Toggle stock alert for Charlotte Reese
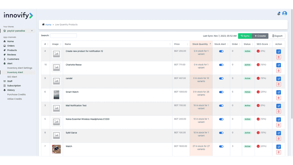293x165 pixels. pyautogui.click(x=221, y=65)
